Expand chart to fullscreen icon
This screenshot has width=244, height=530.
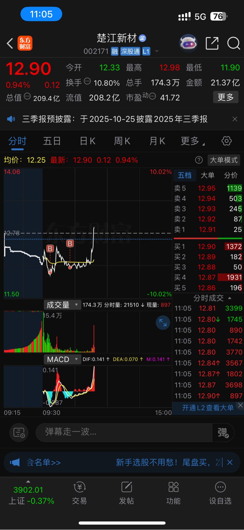[x=163, y=323]
